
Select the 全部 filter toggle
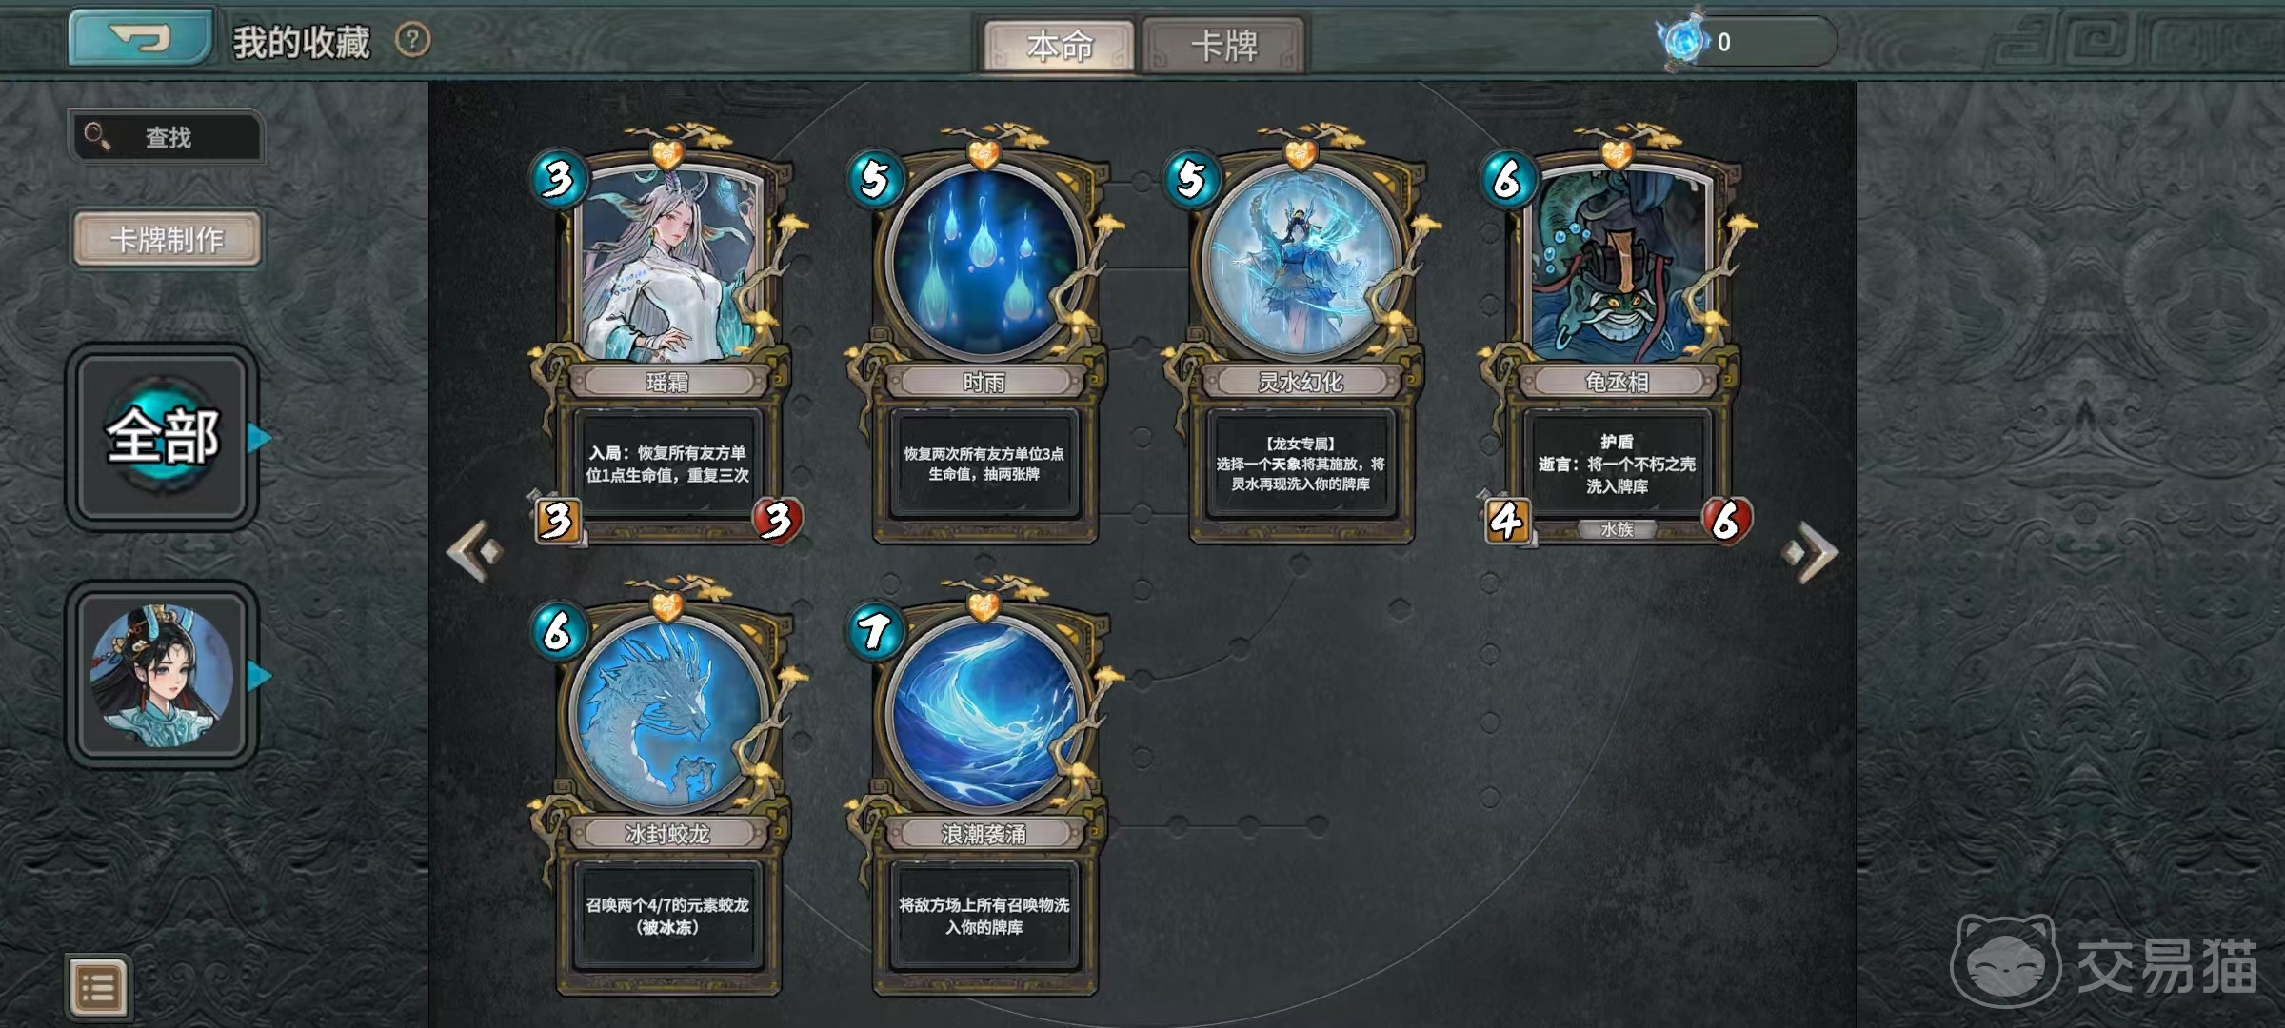click(162, 437)
